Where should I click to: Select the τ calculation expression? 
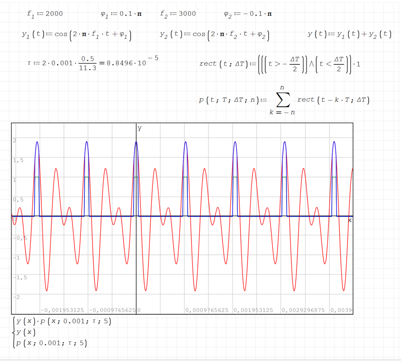coord(61,64)
